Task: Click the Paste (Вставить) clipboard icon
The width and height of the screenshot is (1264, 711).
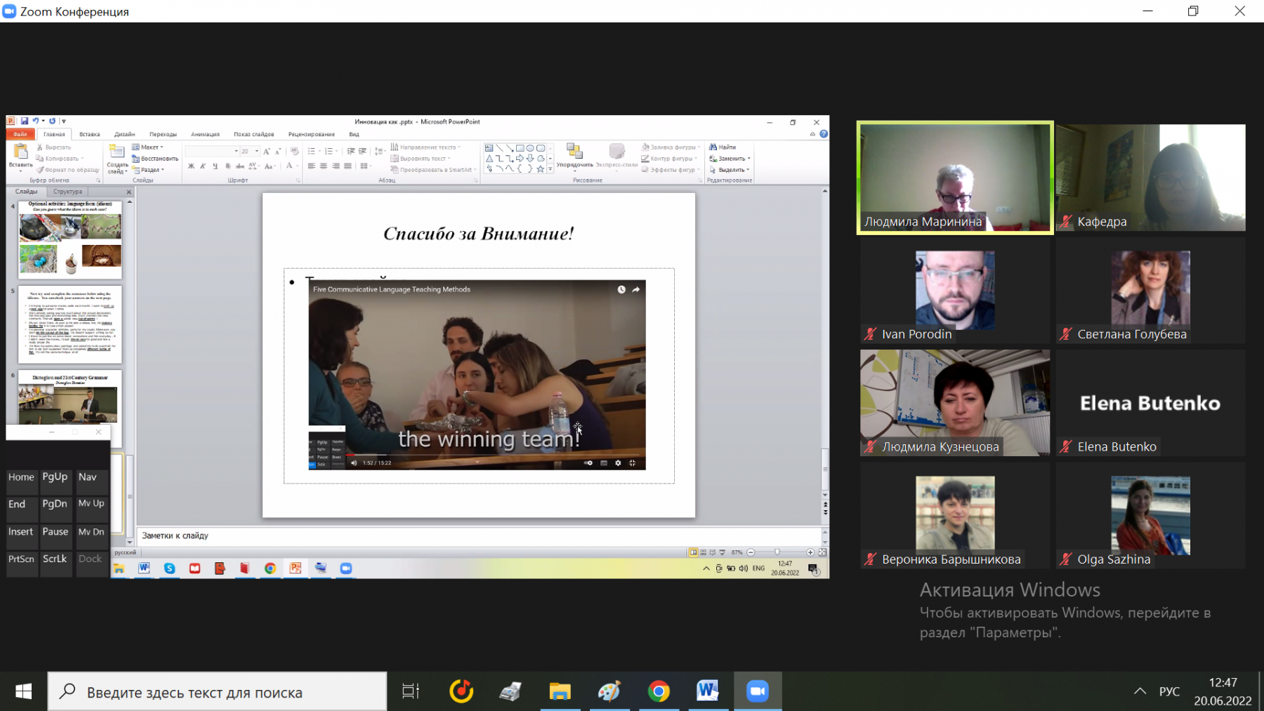Action: tap(20, 152)
